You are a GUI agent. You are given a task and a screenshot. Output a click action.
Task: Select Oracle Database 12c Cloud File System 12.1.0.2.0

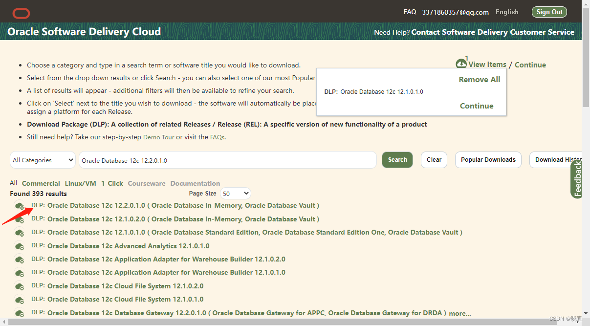pyautogui.click(x=126, y=286)
